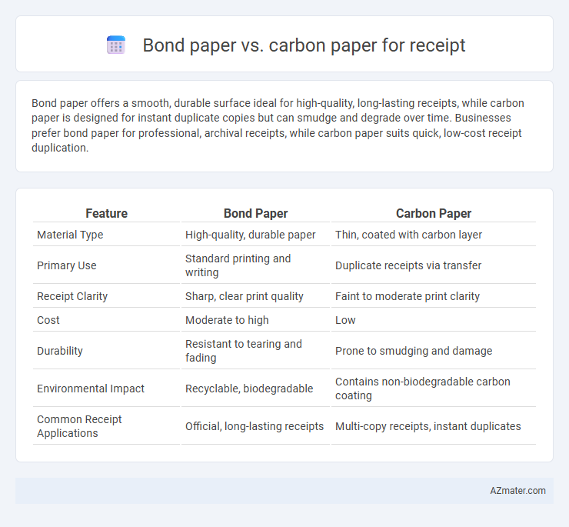Viewport: 569px width, 527px height.
Task: Click the 'Material Type' row label
Action: (70, 235)
